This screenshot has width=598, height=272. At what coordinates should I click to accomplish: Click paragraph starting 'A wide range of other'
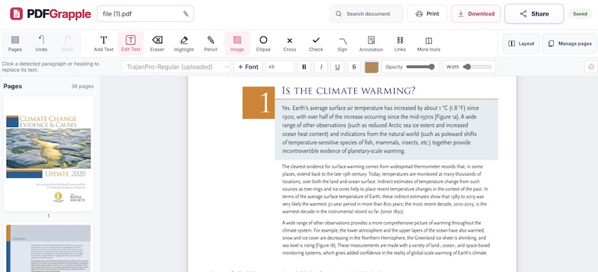tap(386, 238)
